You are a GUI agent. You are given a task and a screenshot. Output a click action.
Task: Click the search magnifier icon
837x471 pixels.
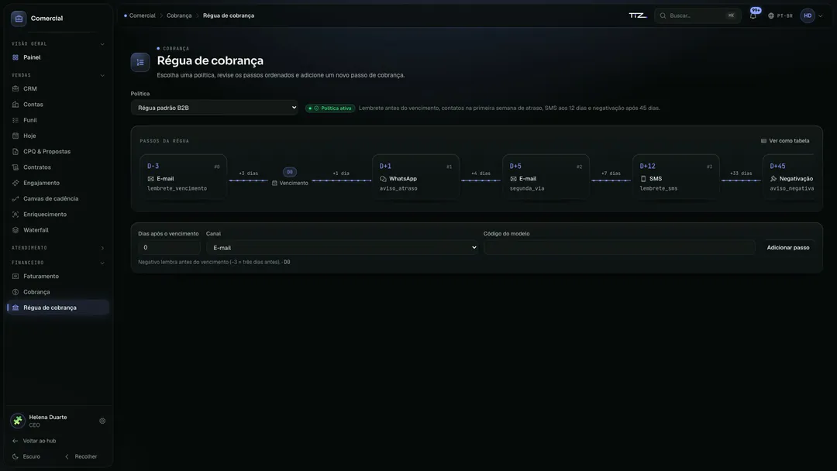click(663, 16)
